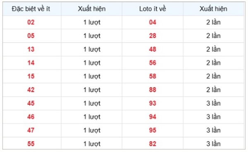This screenshot has width=248, height=152.
Task: Click loto number 04
Action: click(153, 22)
